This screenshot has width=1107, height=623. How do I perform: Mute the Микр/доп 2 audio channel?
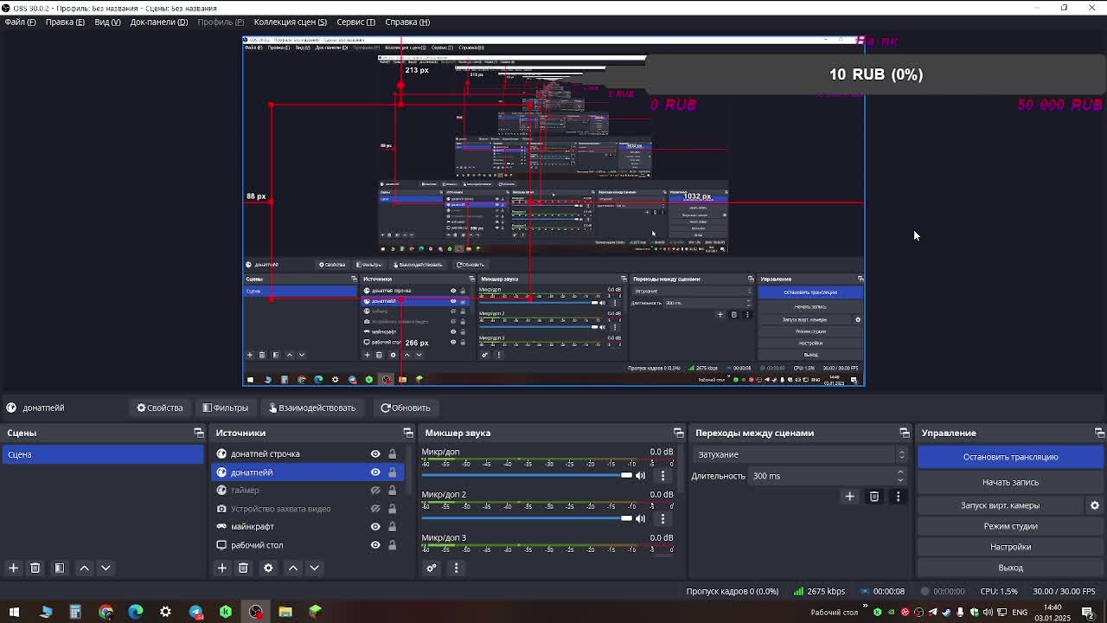[x=641, y=518]
